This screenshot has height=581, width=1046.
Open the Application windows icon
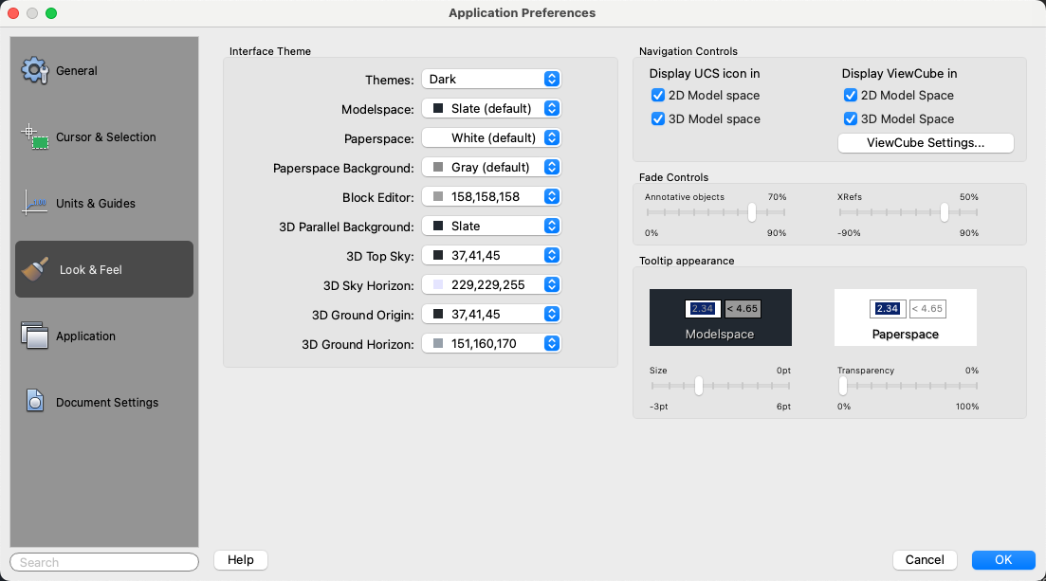click(35, 336)
